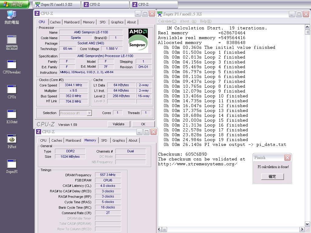The height and width of the screenshot is (233, 311).
Task: Click the Multiplier value x 9.5
Action: click(x=73, y=90)
